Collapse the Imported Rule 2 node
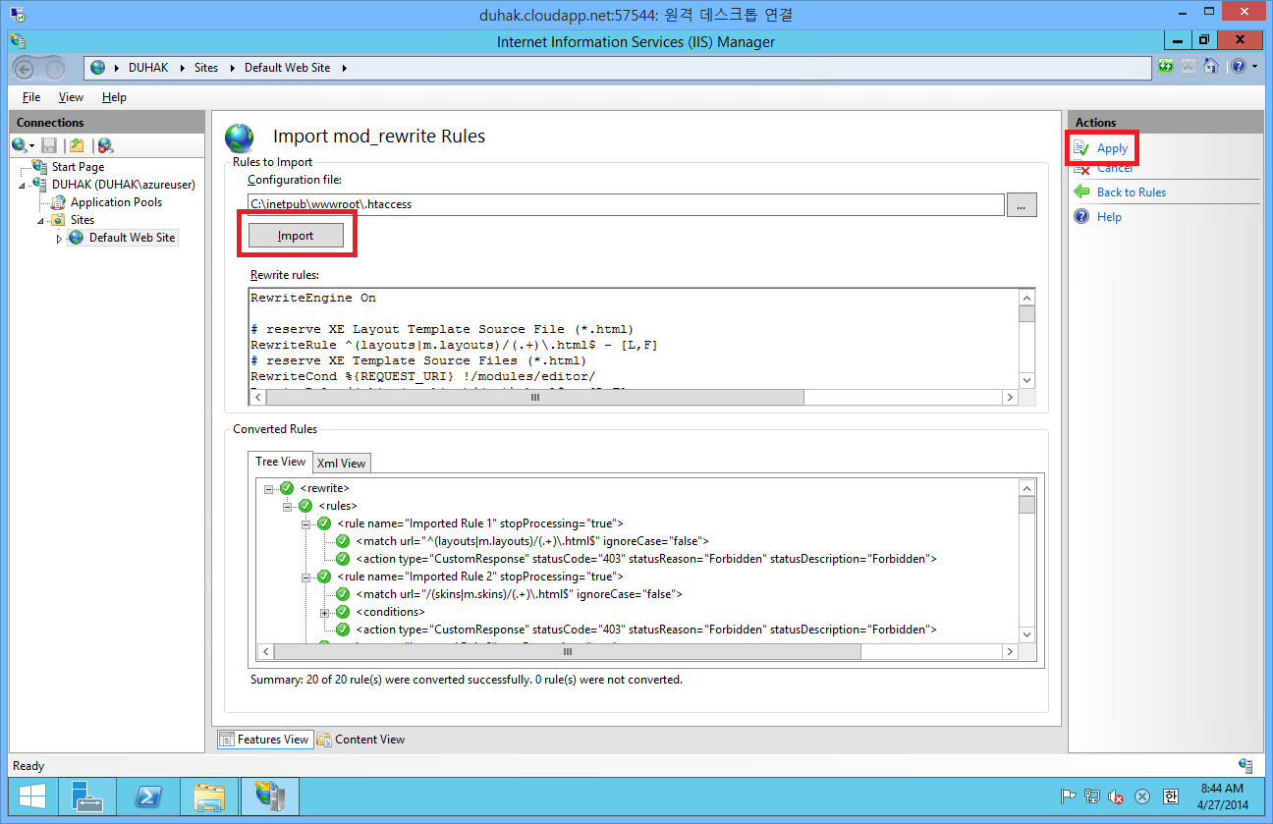The height and width of the screenshot is (824, 1273). (x=306, y=577)
